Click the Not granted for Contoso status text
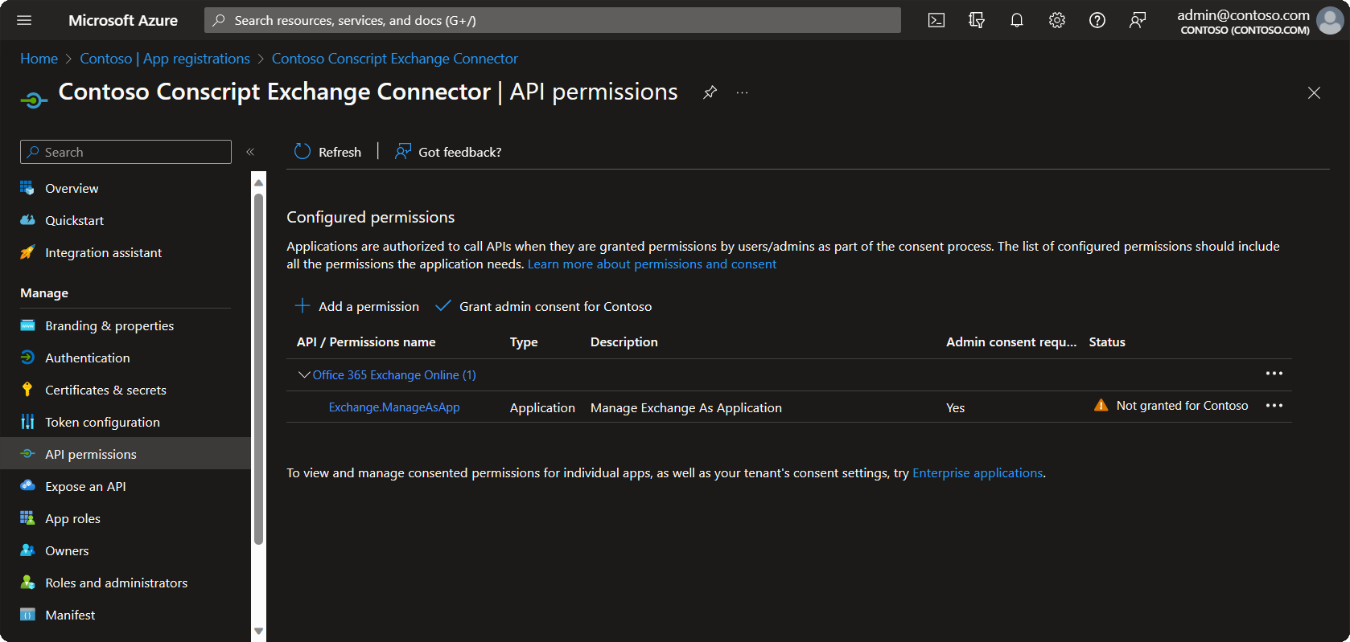 1182,406
